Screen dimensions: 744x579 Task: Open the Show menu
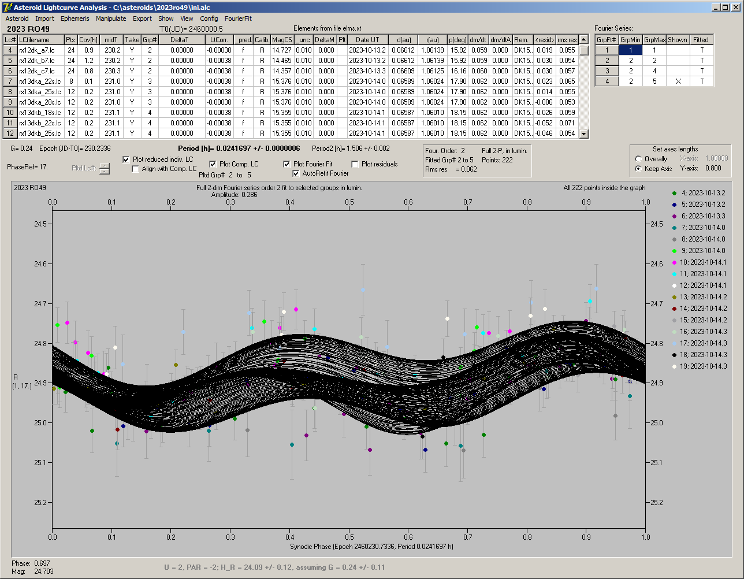pos(166,18)
